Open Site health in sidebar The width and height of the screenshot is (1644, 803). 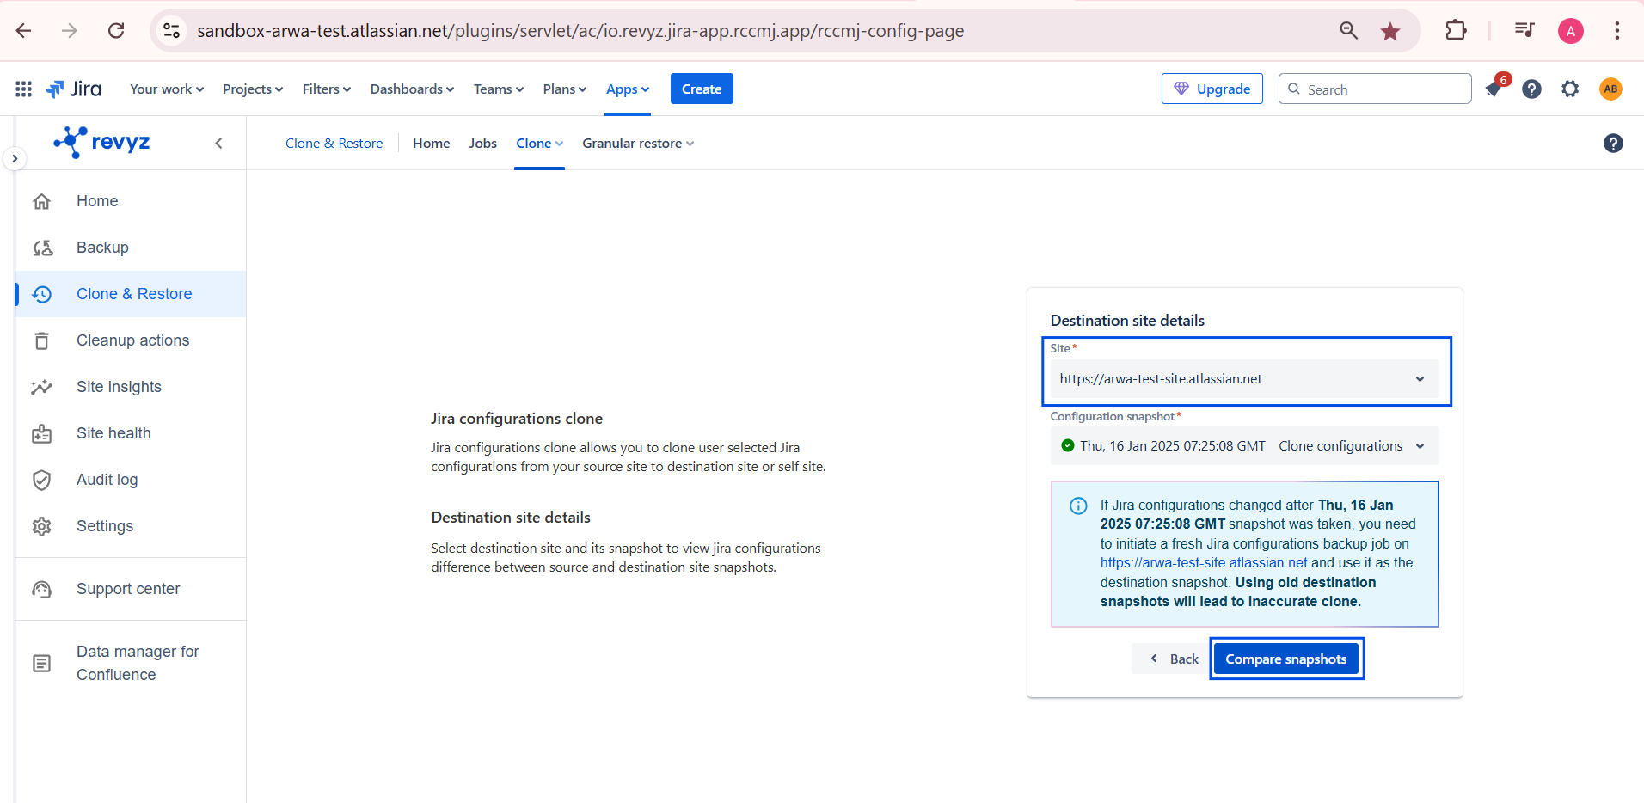pyautogui.click(x=113, y=433)
